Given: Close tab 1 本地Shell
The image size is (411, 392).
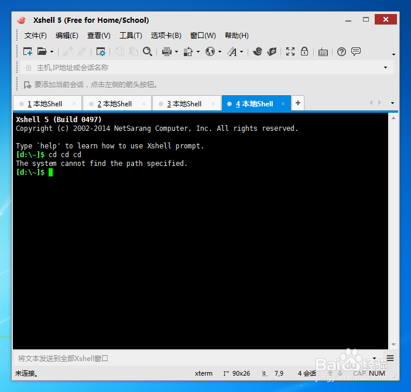Looking at the screenshot, I should coord(74,104).
